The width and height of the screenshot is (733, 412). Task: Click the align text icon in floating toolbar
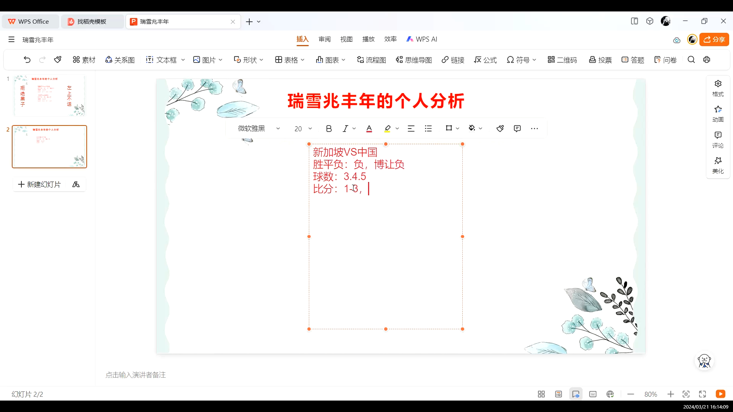(x=411, y=129)
